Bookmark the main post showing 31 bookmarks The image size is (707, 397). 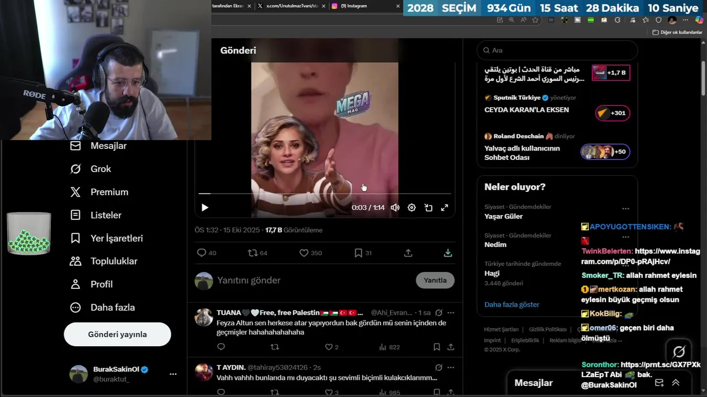coord(363,253)
